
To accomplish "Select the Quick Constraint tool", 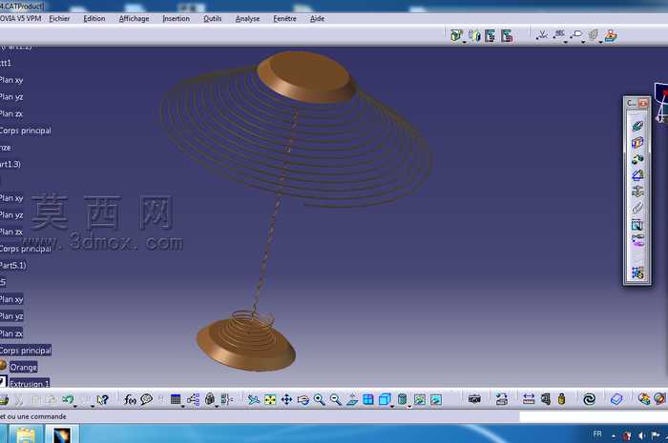I will [637, 225].
